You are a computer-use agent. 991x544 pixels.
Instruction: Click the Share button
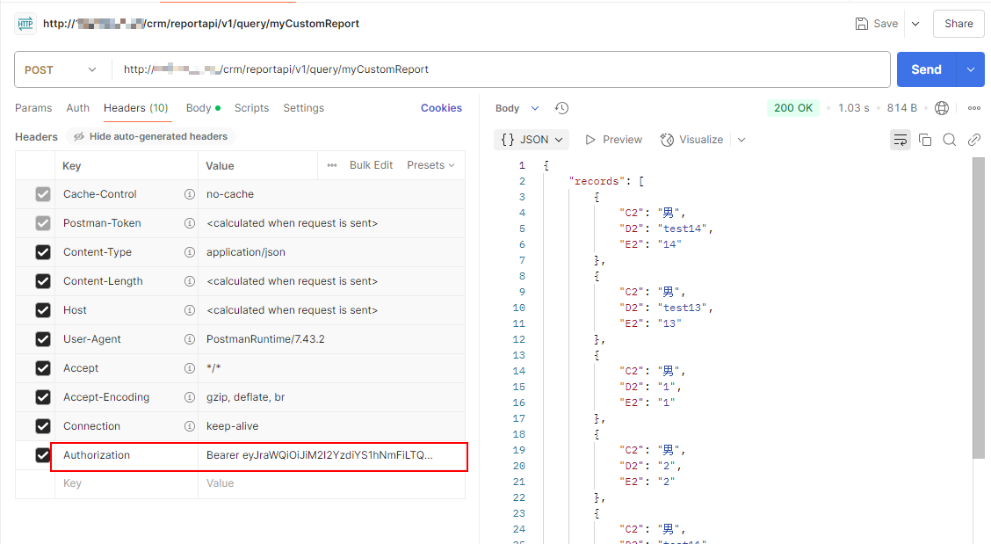pos(958,24)
